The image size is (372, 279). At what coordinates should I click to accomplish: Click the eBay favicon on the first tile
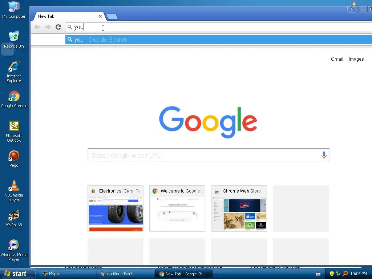tap(93, 191)
